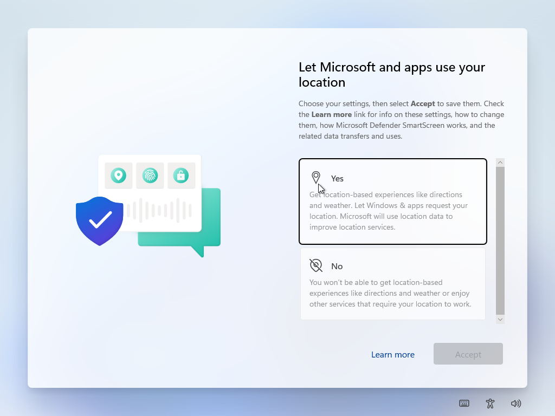Select the Yes location option

pyautogui.click(x=392, y=201)
